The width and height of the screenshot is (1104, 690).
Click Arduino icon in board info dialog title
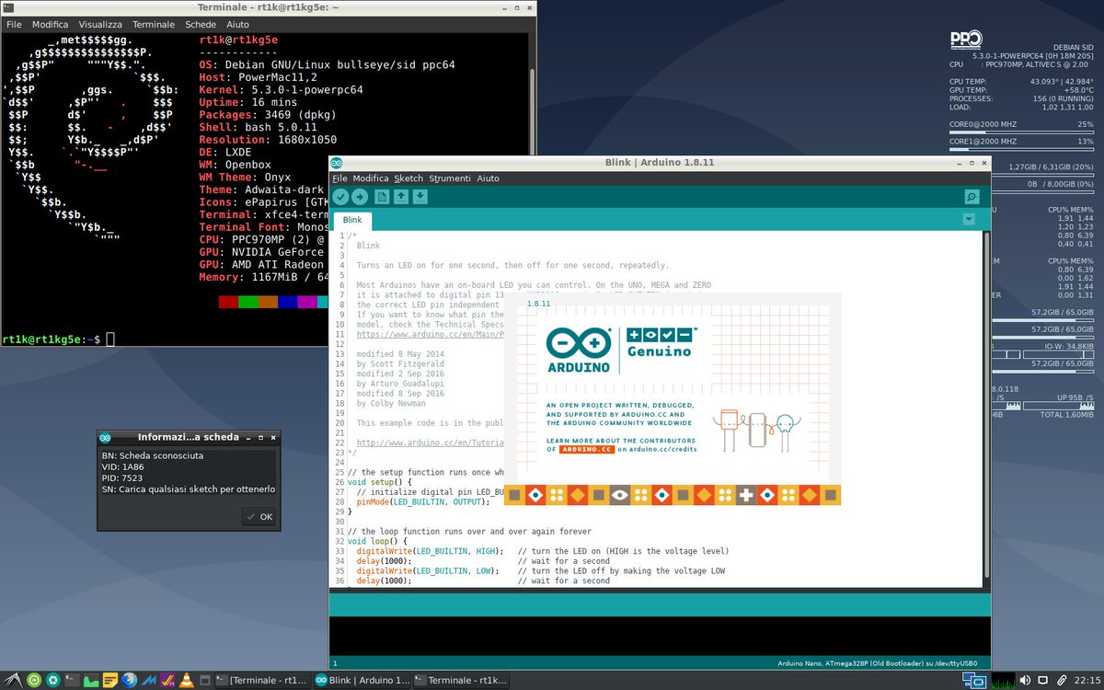pyautogui.click(x=106, y=437)
